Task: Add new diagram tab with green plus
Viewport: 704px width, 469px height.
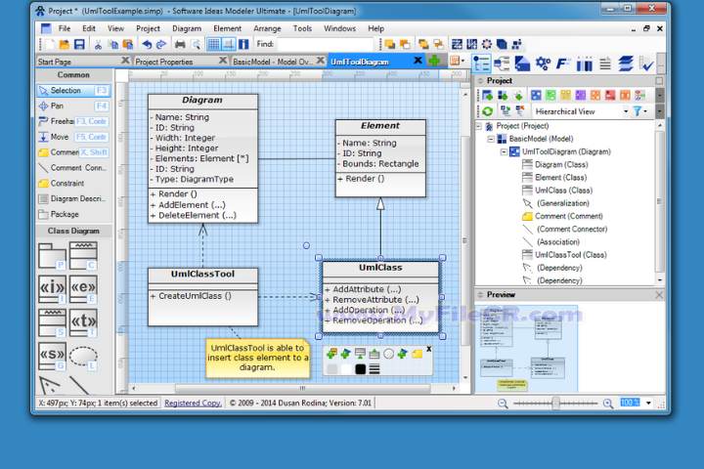Action: coord(434,61)
